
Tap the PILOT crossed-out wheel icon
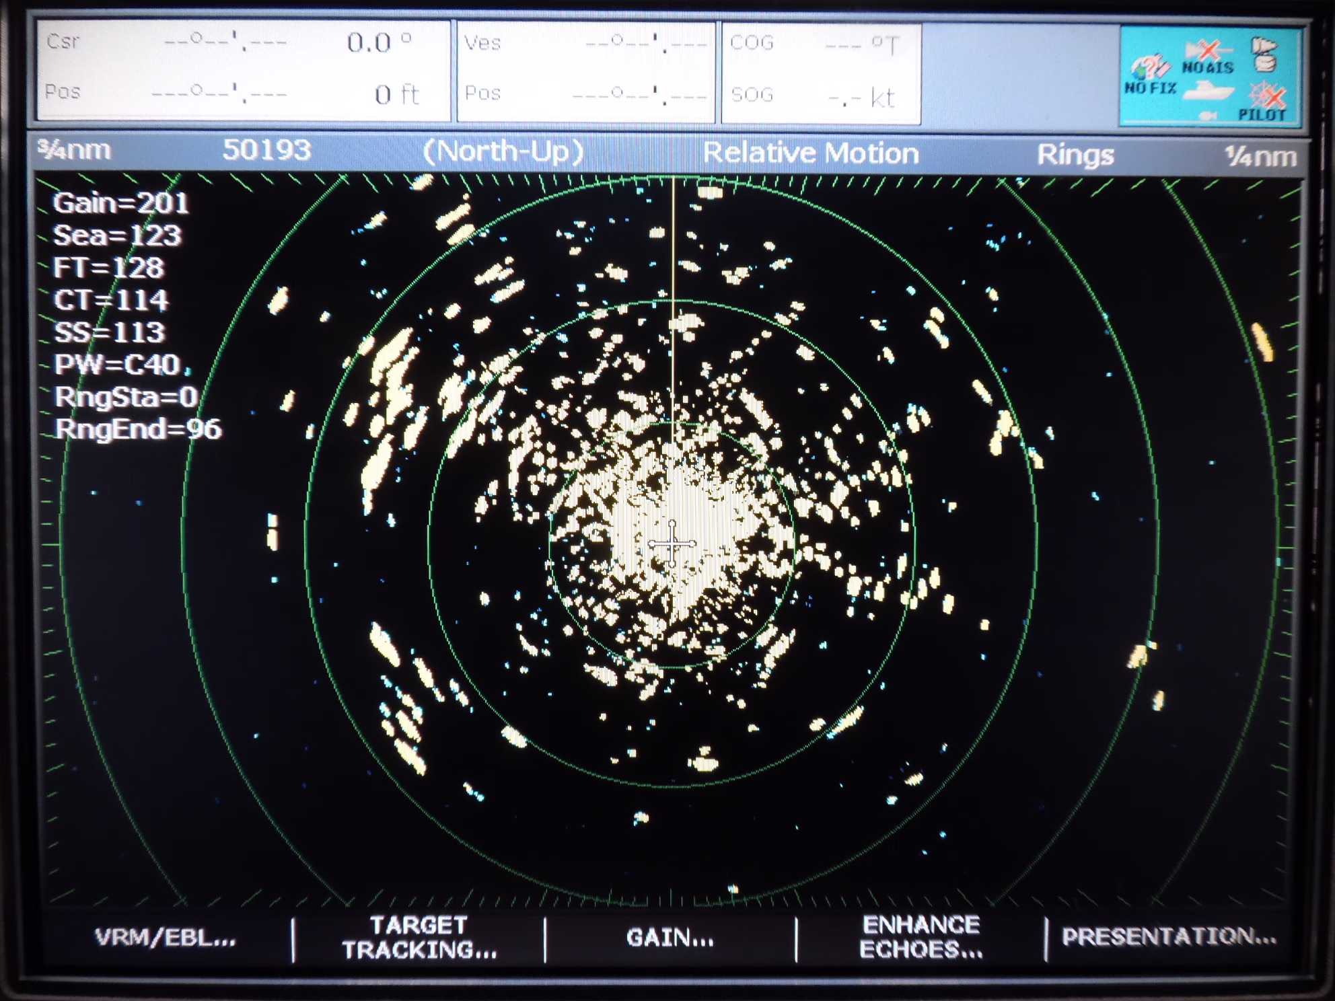pos(1263,102)
